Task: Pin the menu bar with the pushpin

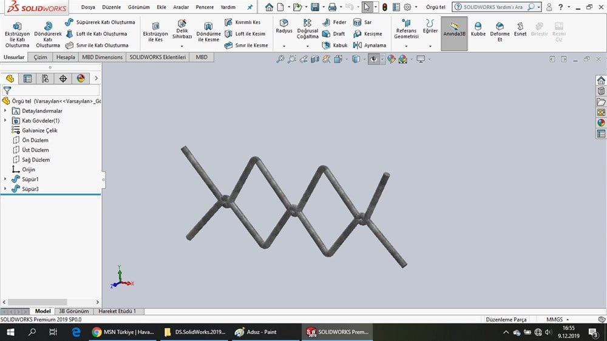Action: 249,7
